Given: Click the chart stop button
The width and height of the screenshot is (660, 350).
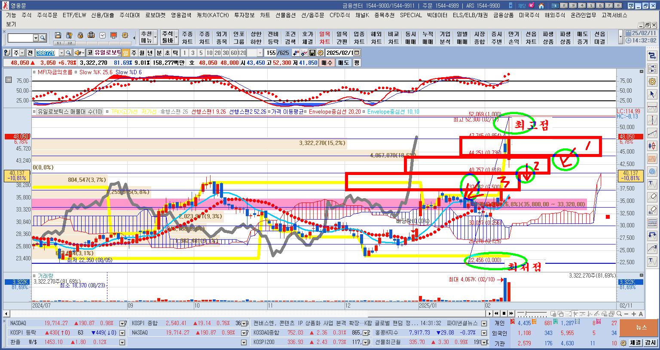Looking at the screenshot, I should pos(504,314).
